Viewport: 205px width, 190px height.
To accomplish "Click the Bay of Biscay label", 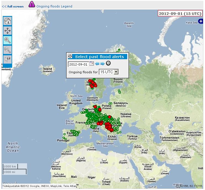I will (x=70, y=122).
